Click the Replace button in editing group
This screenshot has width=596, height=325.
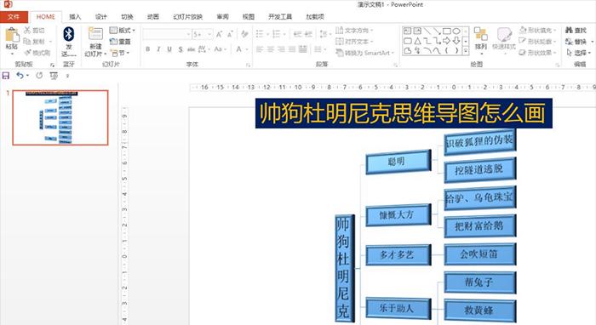[576, 42]
